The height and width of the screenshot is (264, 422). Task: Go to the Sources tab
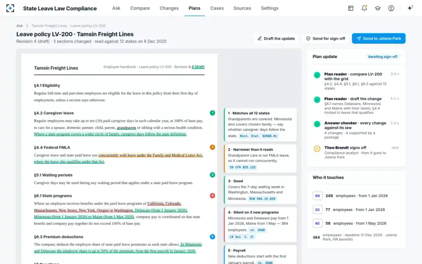pyautogui.click(x=242, y=8)
